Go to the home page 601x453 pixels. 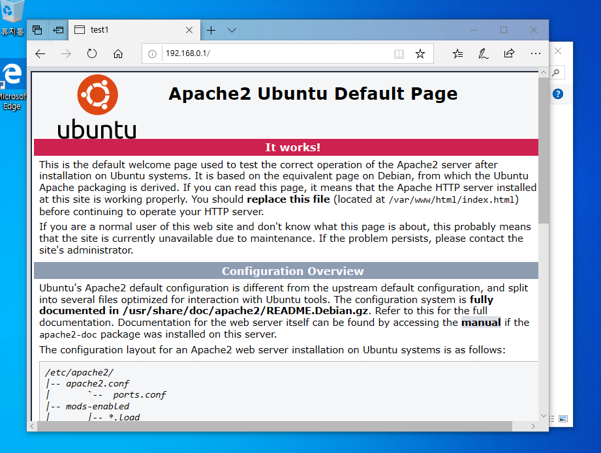coord(118,53)
